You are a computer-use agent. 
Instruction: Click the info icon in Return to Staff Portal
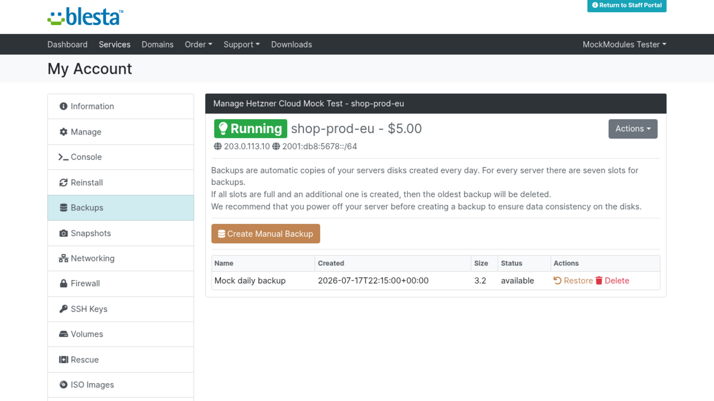pos(595,5)
